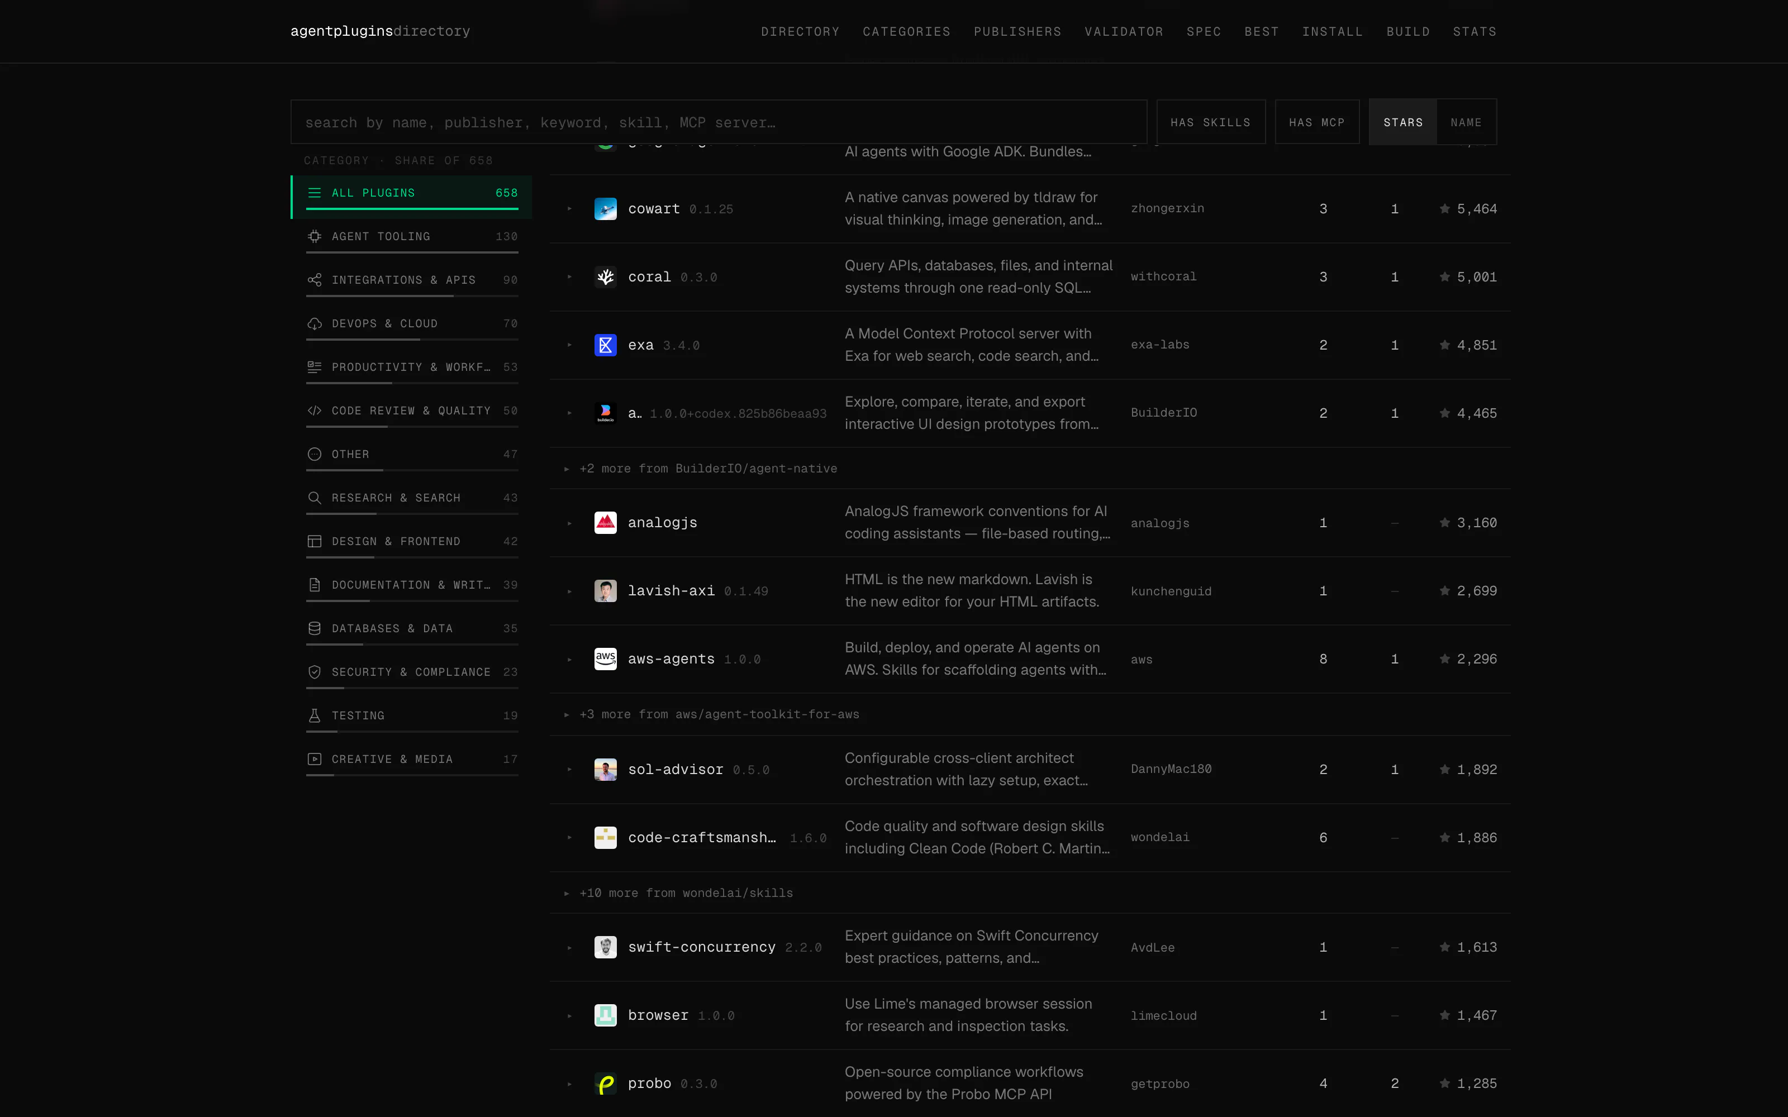Screen dimensions: 1788x1117
Task: Open the exa-labs publisher link
Action: (1160, 344)
